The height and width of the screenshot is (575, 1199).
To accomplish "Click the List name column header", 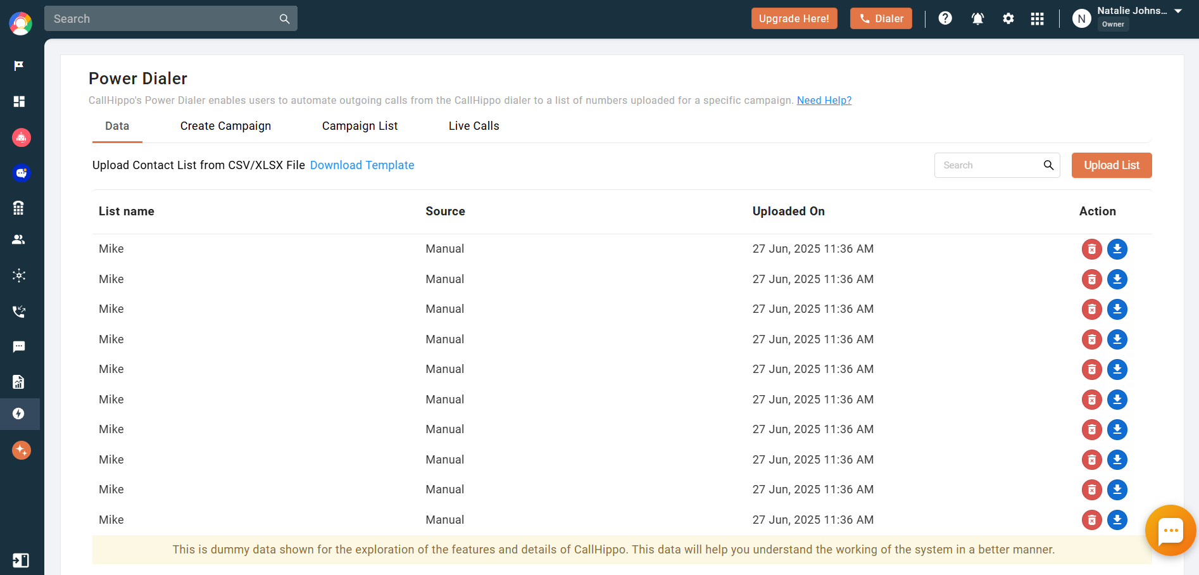I will (x=127, y=212).
